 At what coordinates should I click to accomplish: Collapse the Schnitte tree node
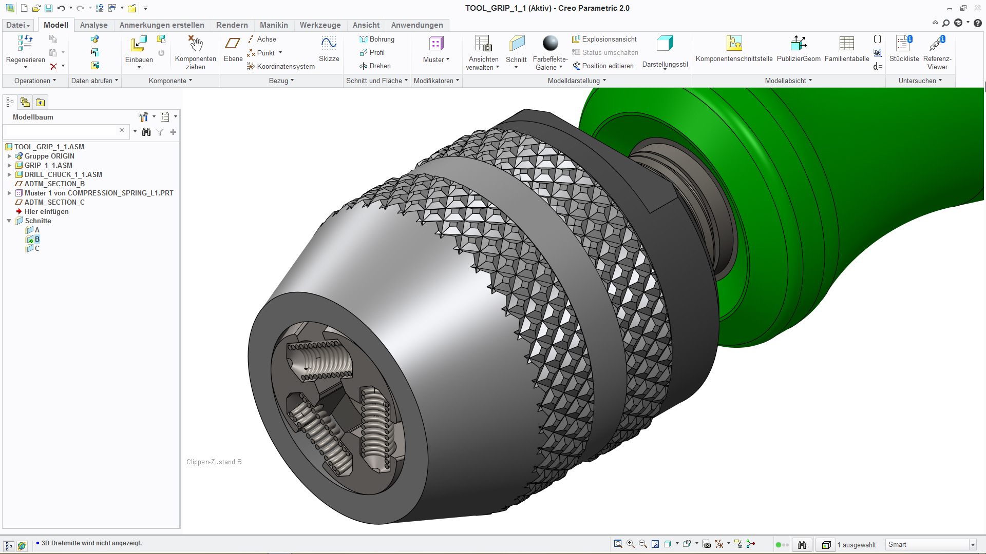click(x=9, y=221)
